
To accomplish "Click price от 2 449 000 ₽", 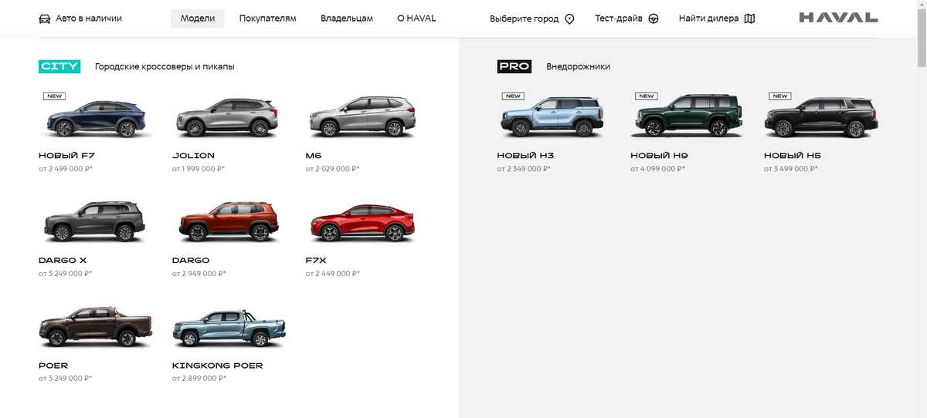I will point(333,274).
